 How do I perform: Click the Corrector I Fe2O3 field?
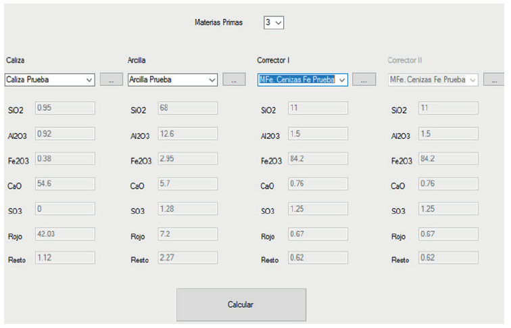pos(318,159)
